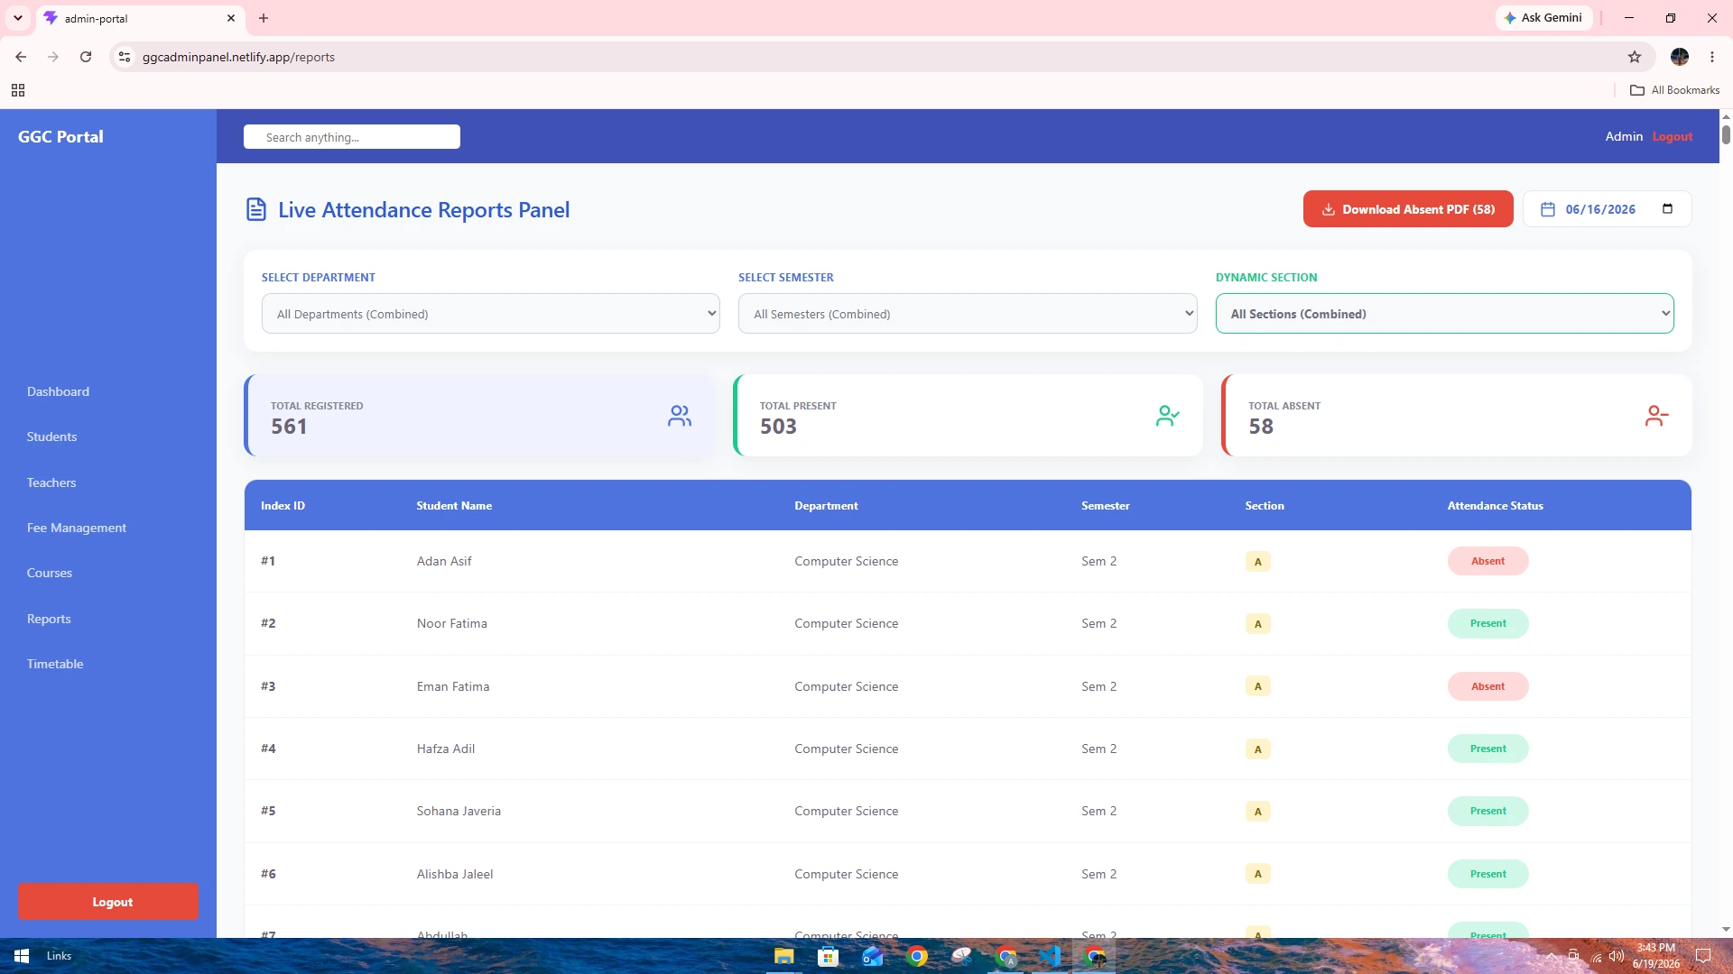1733x974 pixels.
Task: Click the Total Present user-check icon
Action: coord(1168,416)
